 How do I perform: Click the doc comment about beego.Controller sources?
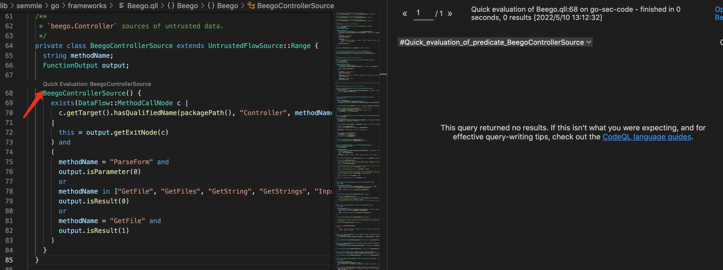[x=131, y=26]
